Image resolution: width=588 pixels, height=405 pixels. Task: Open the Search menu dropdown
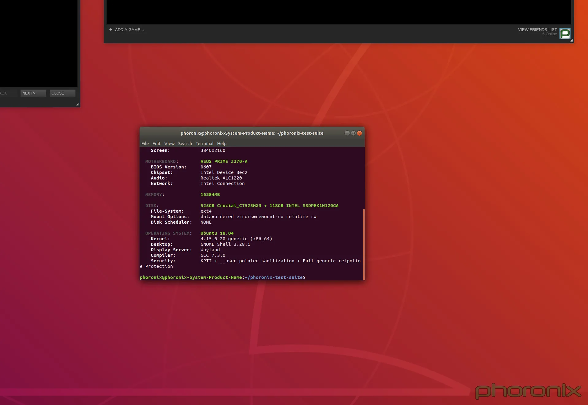[x=185, y=143]
